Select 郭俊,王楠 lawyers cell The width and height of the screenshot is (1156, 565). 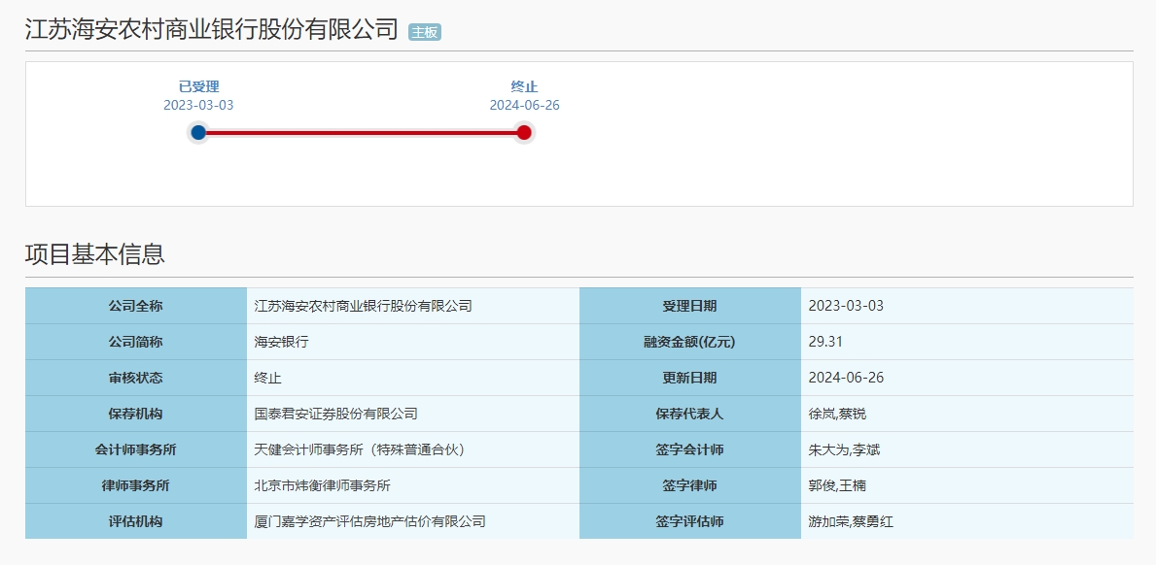[967, 486]
